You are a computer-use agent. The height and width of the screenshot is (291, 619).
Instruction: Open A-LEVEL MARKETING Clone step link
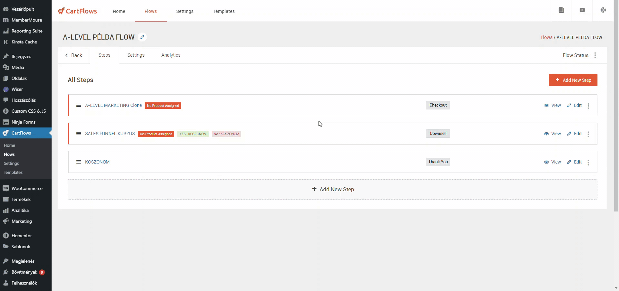[x=113, y=105]
